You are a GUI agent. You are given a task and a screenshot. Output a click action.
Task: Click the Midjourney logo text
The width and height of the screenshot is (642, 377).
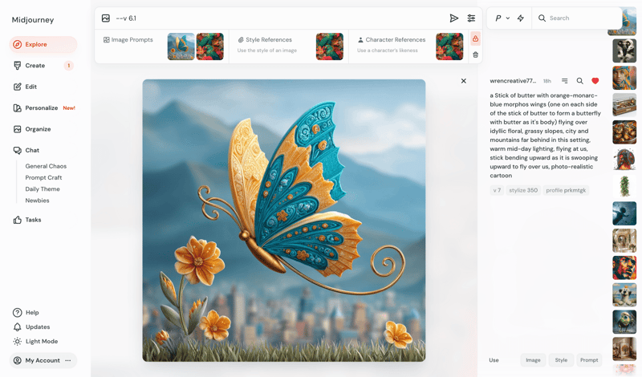[33, 19]
